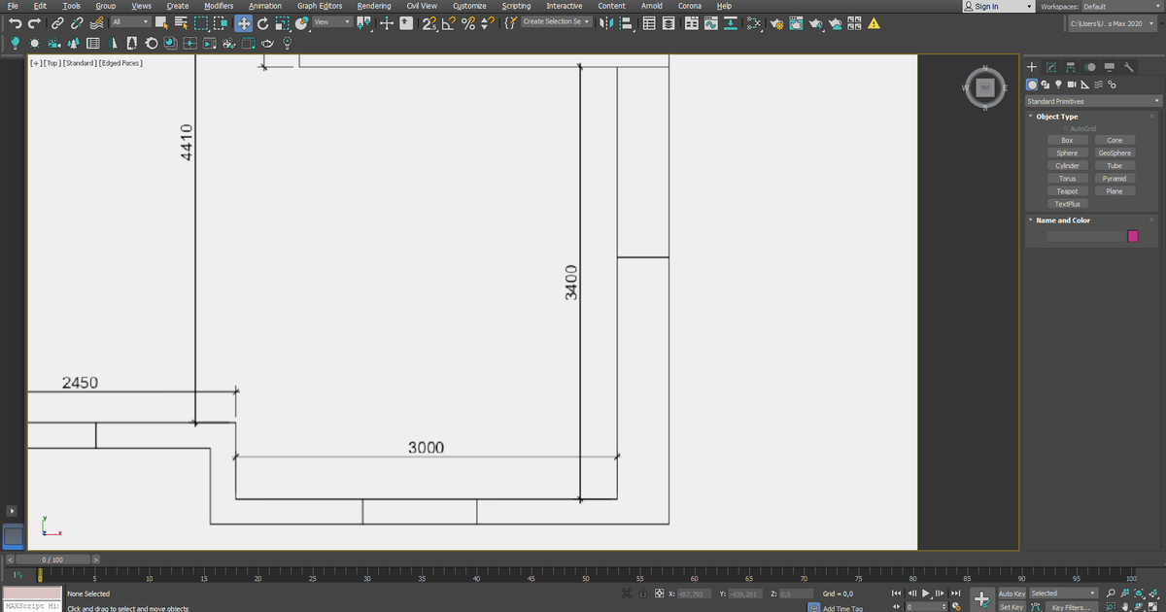The width and height of the screenshot is (1166, 612).
Task: Click the Pyramid button
Action: 1115,179
